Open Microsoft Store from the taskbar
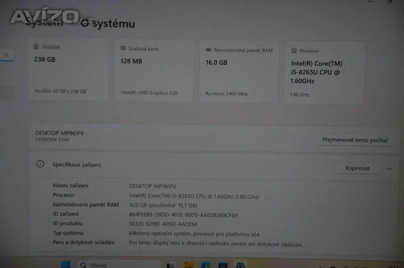404x268 pixels. pyautogui.click(x=223, y=265)
